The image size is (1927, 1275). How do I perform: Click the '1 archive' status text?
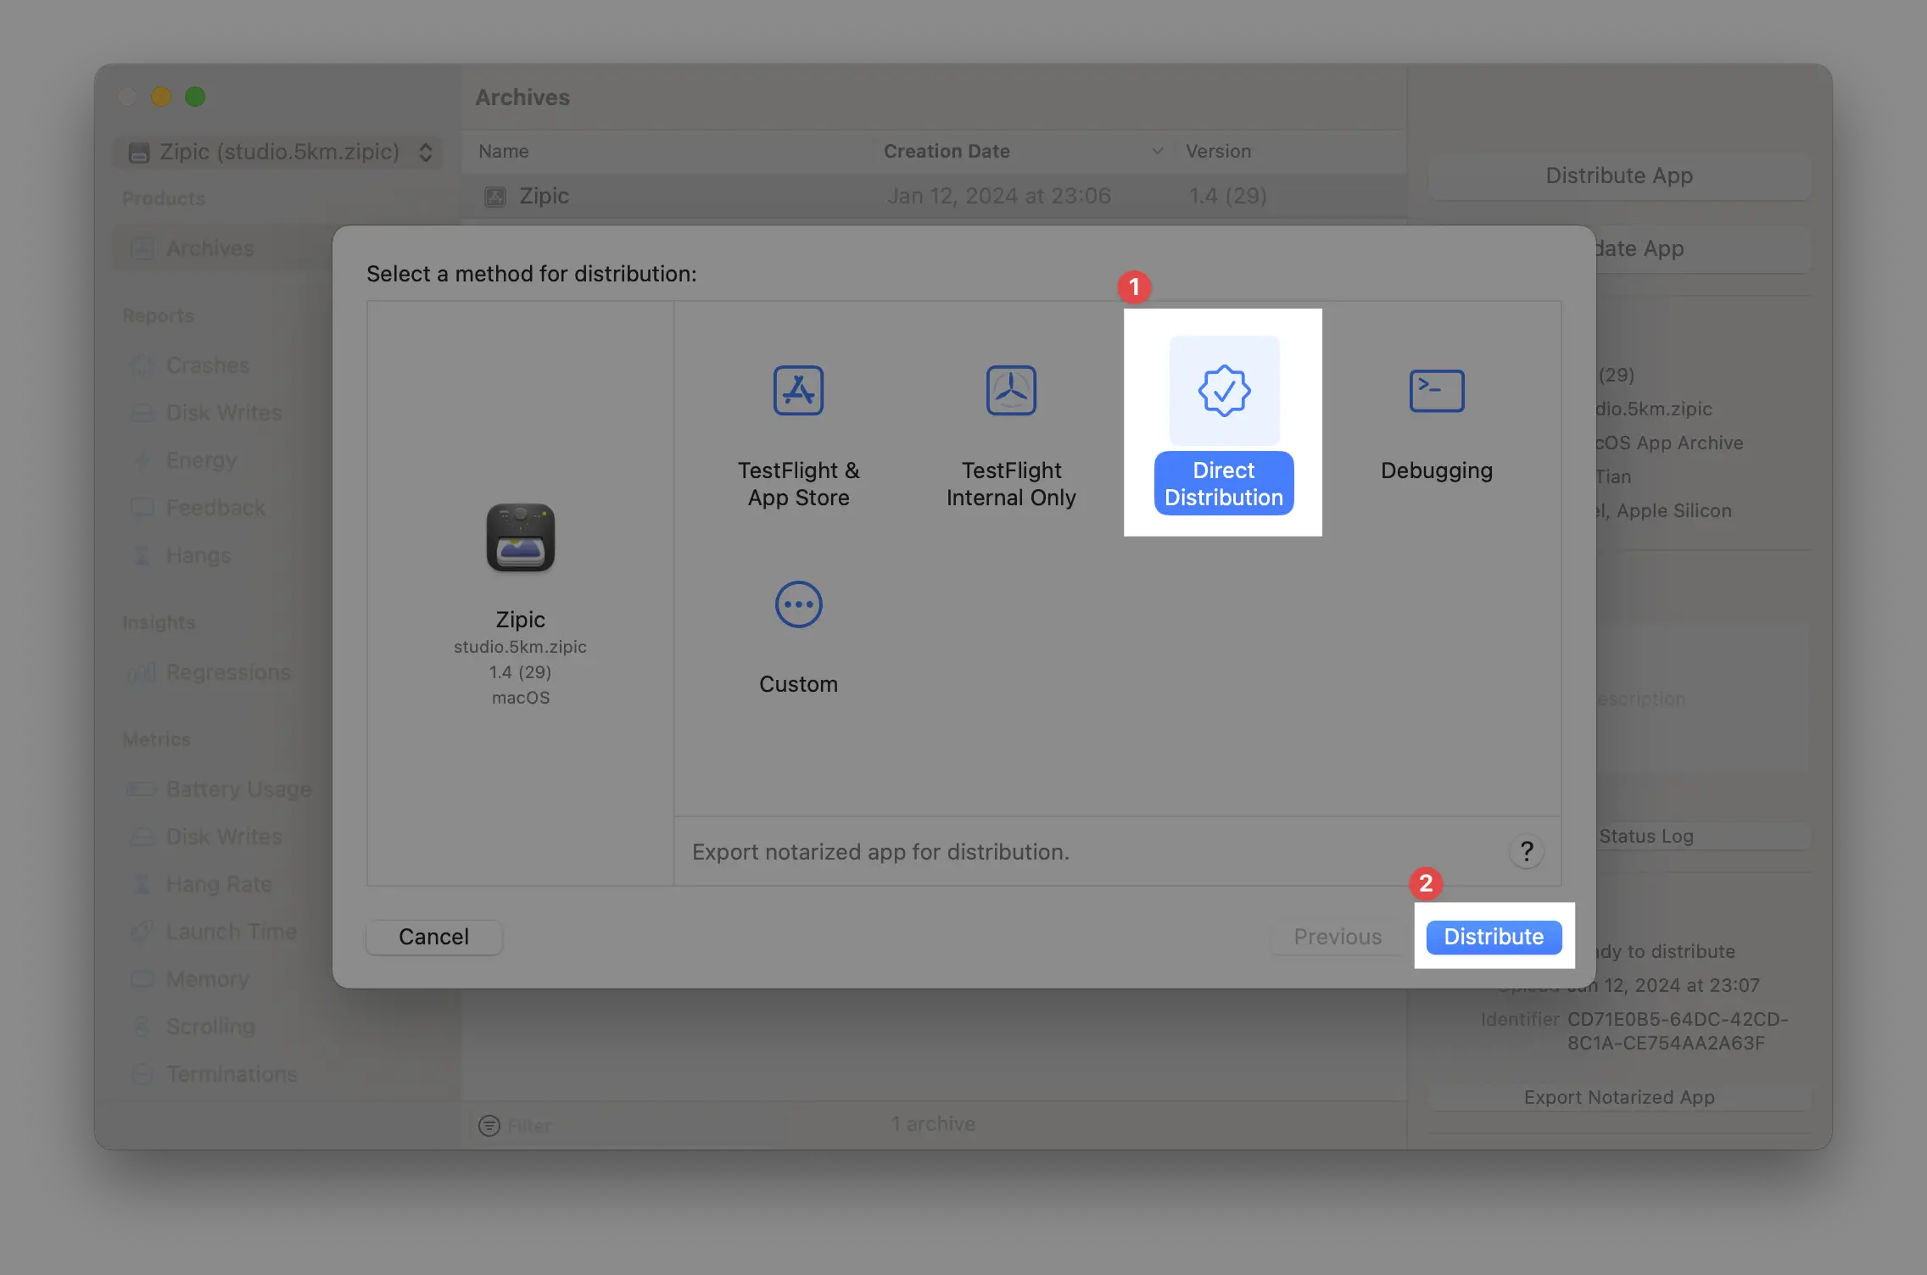933,1124
